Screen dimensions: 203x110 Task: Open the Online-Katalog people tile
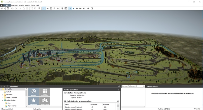(45, 101)
